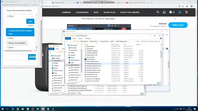This screenshot has height=111, width=198.
Task: Select GoPro Quik.exe application
Action: tap(91, 60)
